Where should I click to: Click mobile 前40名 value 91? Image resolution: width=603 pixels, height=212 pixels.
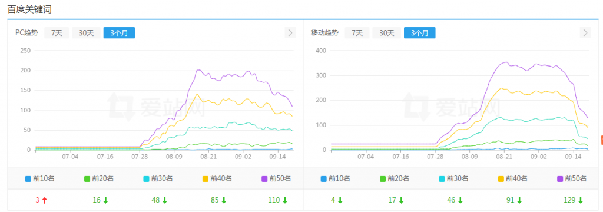[x=511, y=200]
